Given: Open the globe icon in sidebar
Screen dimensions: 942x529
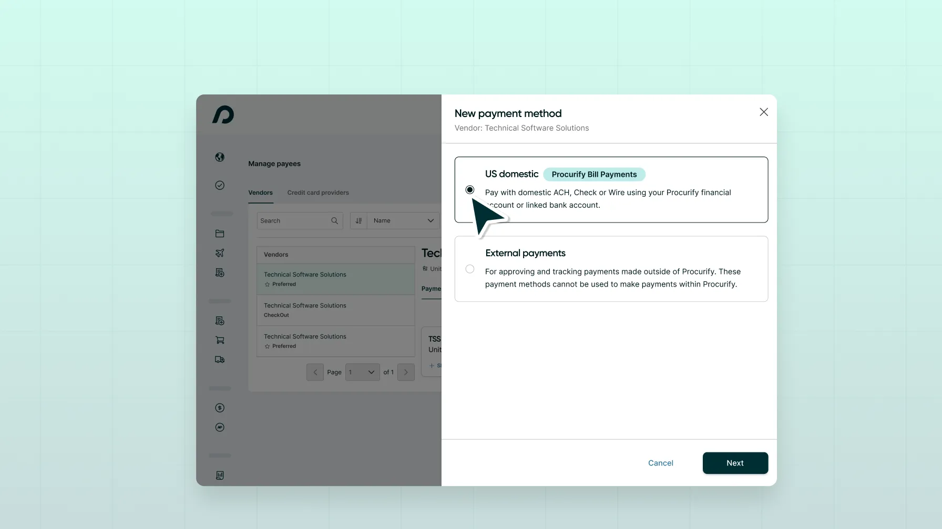Looking at the screenshot, I should (220, 157).
